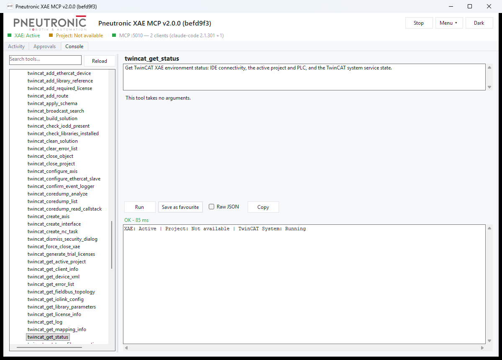Select twincat_configure_ethercat_slave tool

[64, 179]
